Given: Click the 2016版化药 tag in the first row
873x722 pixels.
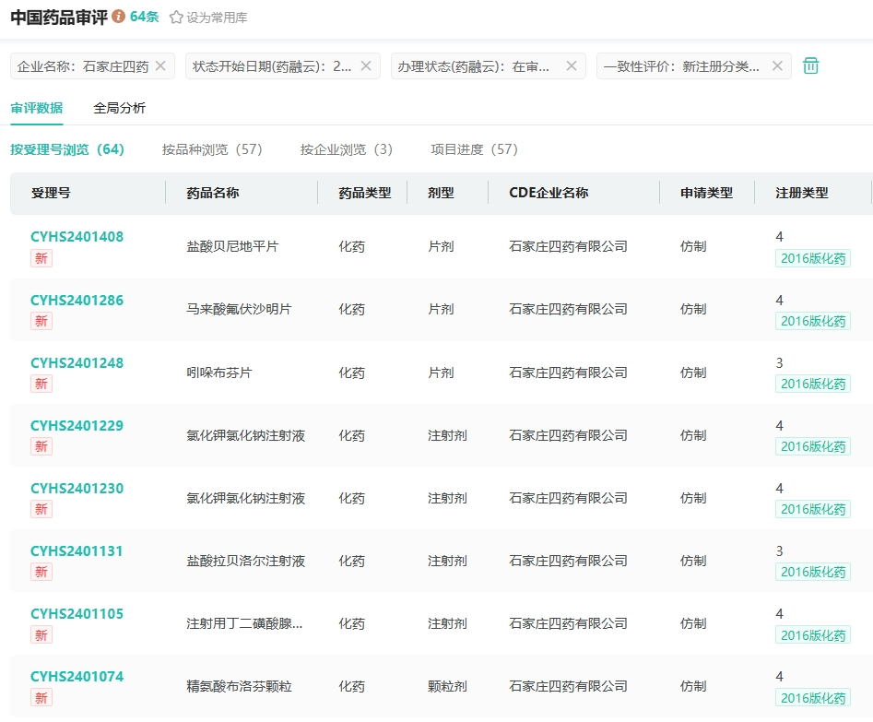Looking at the screenshot, I should pyautogui.click(x=812, y=258).
